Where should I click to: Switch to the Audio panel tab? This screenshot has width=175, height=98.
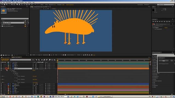158,7
